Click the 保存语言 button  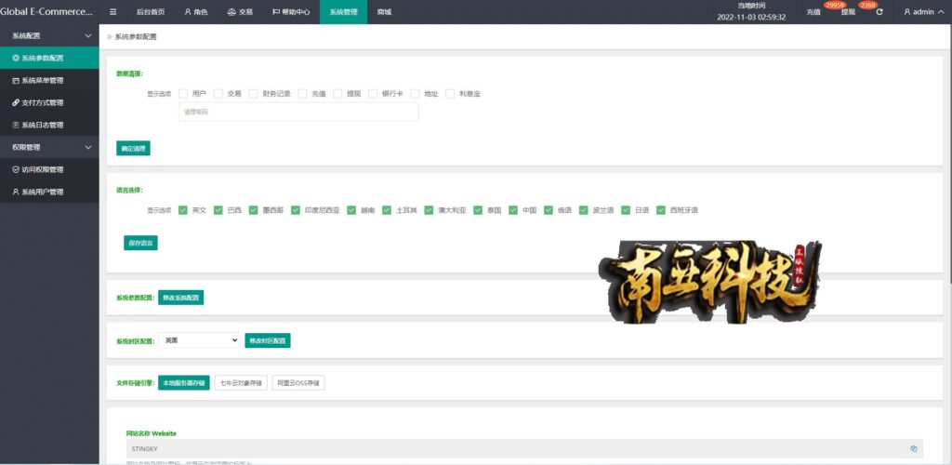click(140, 243)
